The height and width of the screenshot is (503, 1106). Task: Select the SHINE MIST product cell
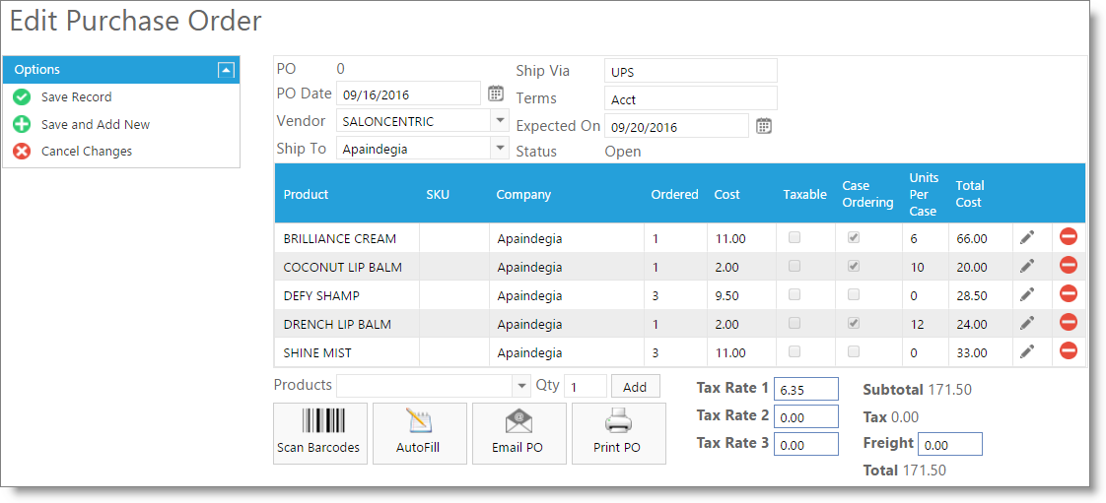(x=347, y=352)
